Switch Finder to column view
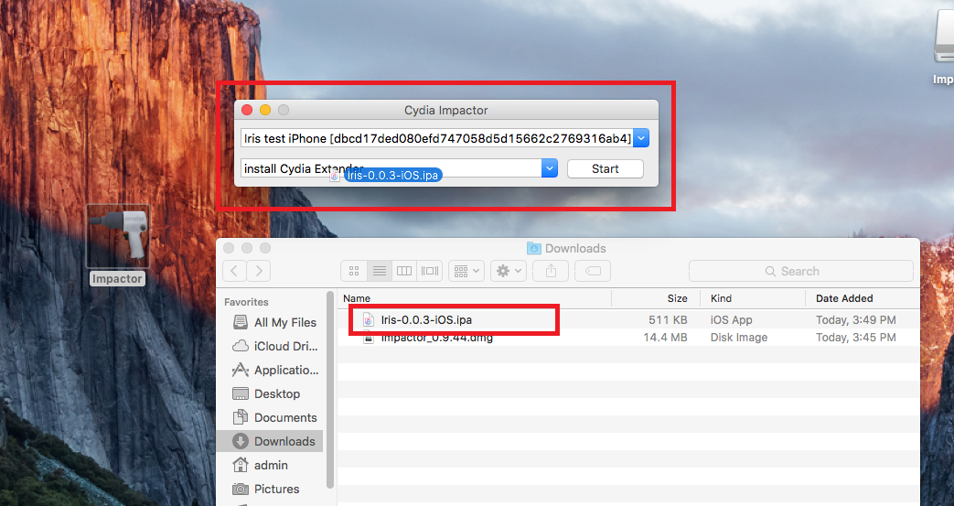This screenshot has width=954, height=506. click(404, 271)
